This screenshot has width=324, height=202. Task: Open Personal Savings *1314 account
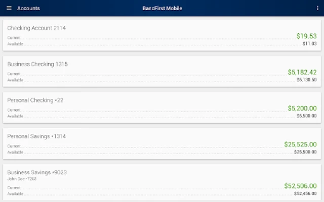tap(36, 136)
